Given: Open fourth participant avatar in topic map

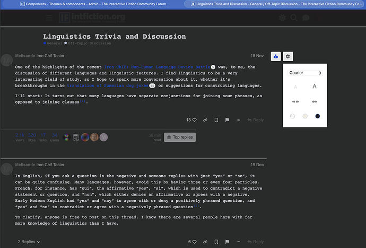Looking at the screenshot, I should [x=94, y=137].
